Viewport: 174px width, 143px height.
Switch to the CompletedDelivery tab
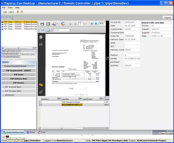[x=11, y=57]
